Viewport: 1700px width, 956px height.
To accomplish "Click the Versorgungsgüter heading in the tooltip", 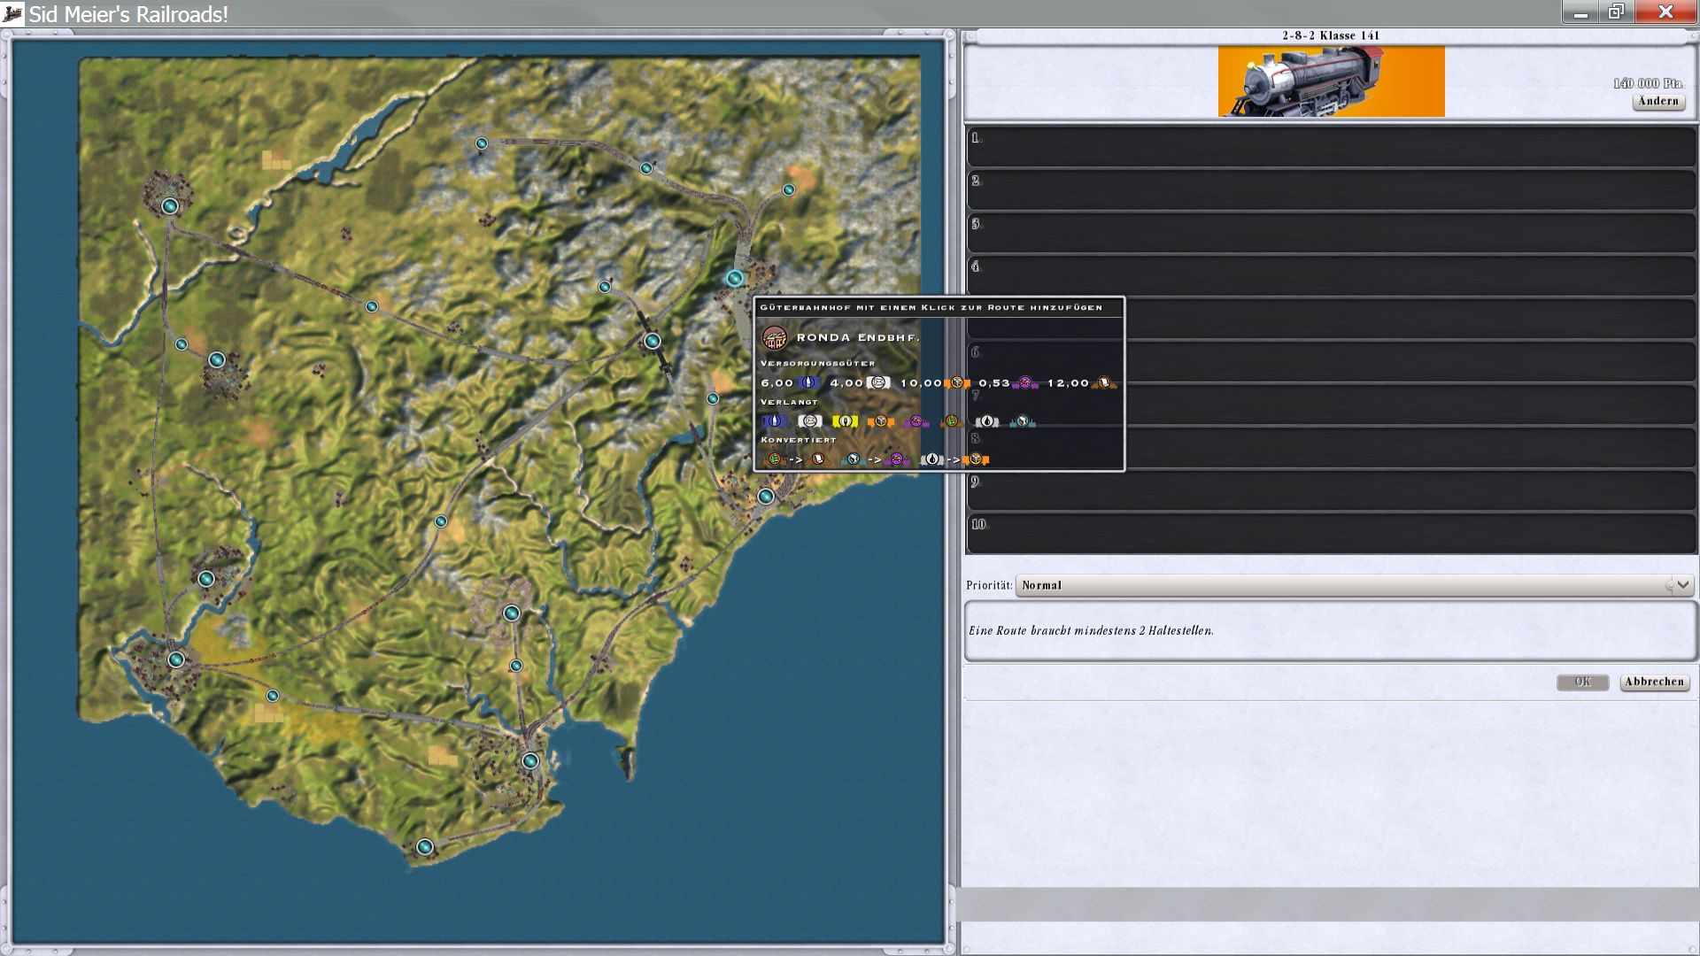I will [817, 363].
